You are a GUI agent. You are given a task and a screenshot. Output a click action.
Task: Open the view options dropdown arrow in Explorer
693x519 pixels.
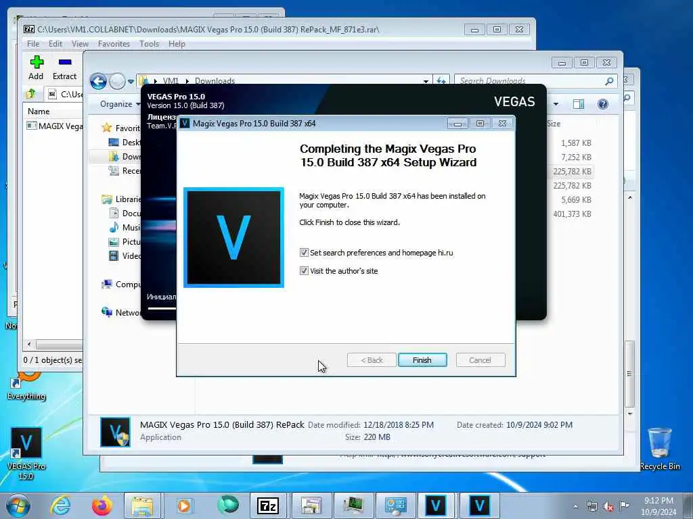pos(556,104)
